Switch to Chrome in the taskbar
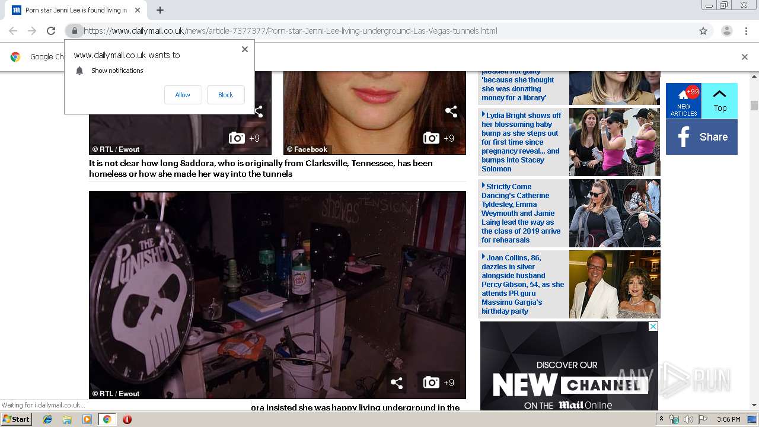 click(x=107, y=419)
